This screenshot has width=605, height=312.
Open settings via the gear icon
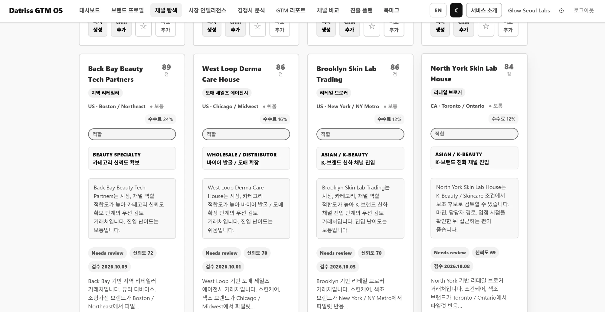561,11
